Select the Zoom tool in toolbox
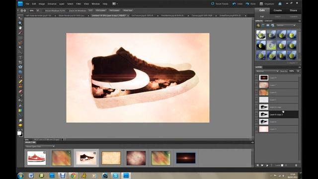The height and width of the screenshot is (179, 318). click(x=20, y=23)
